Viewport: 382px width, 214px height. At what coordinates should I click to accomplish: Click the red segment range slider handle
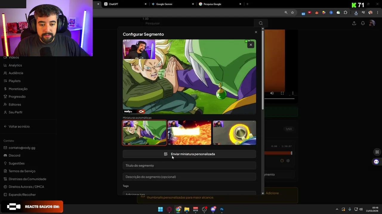pyautogui.click(x=292, y=153)
